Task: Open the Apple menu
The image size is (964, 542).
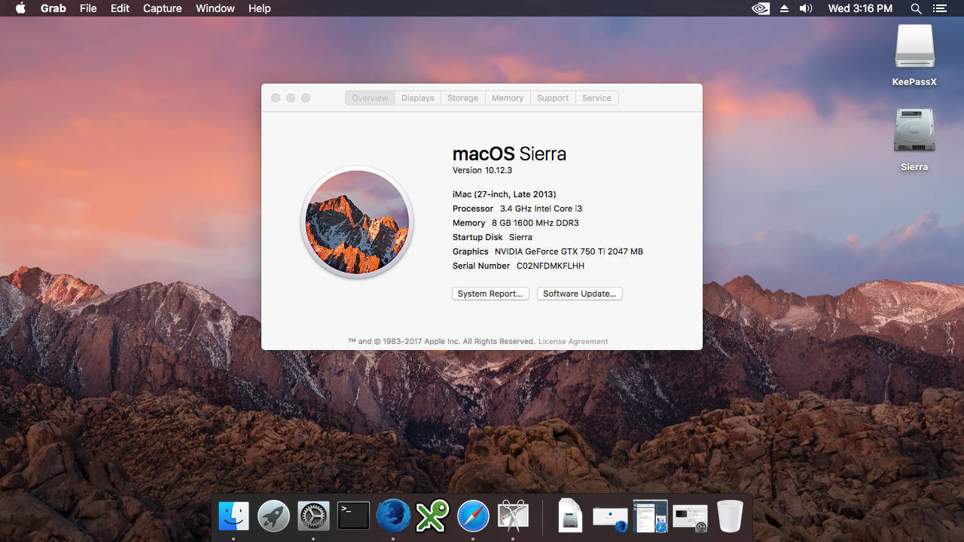Action: 20,8
